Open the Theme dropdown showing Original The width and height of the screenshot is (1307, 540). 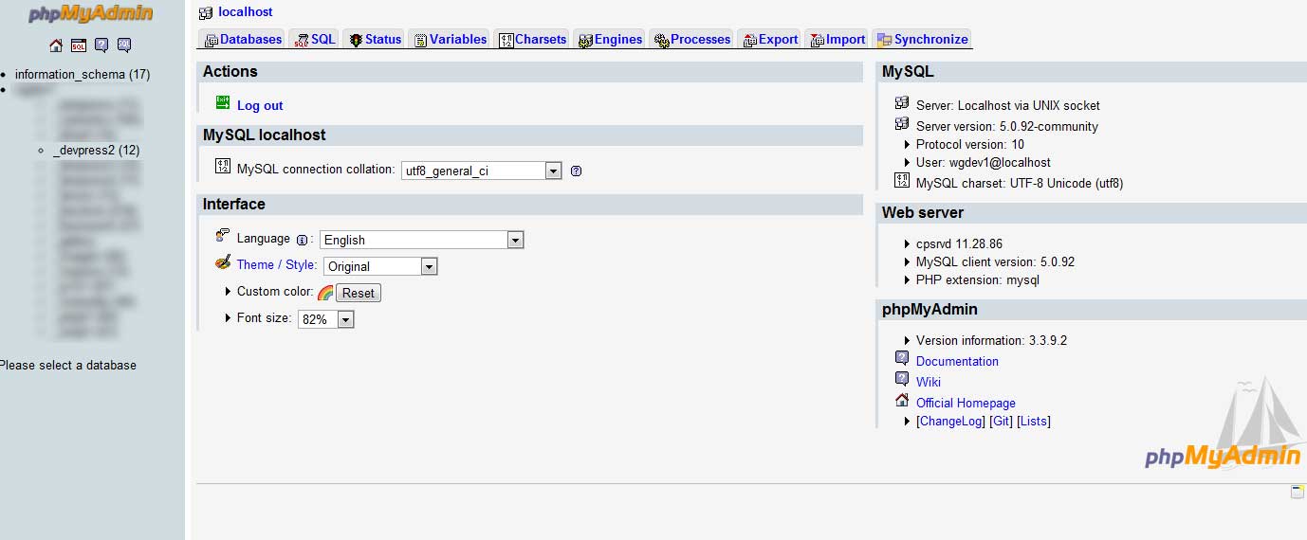[380, 266]
